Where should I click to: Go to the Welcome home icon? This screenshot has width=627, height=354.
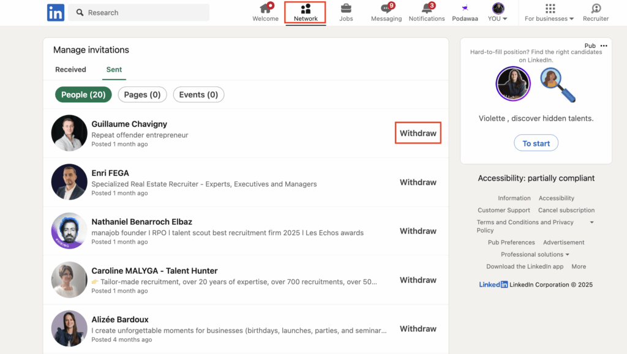pos(265,9)
